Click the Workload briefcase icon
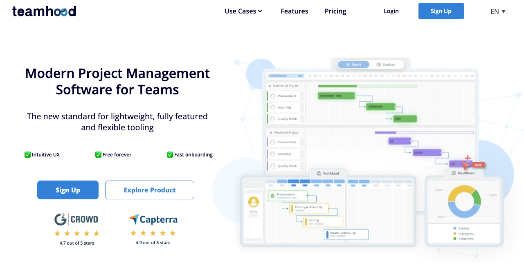 click(x=319, y=173)
